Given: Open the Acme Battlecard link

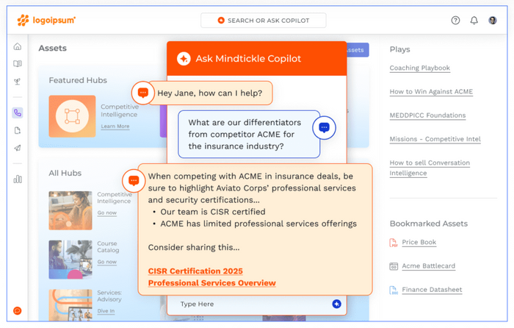Looking at the screenshot, I should coord(428,266).
